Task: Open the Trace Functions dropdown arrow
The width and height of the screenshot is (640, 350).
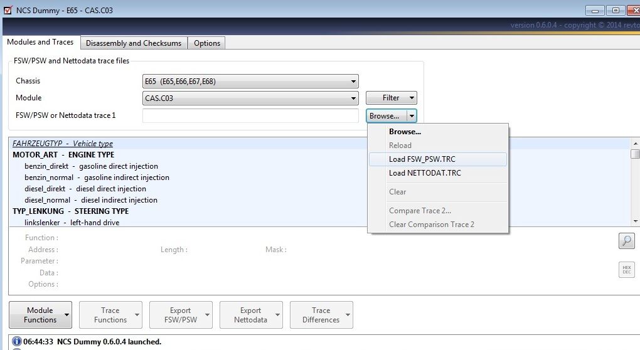Action: tap(137, 315)
